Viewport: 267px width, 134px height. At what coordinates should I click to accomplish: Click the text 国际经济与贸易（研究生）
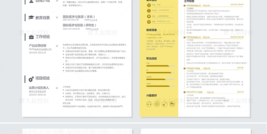click(80, 25)
